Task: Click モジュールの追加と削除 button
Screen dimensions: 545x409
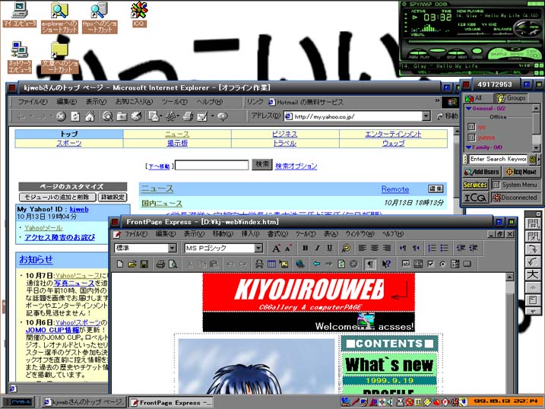Action: 58,198
